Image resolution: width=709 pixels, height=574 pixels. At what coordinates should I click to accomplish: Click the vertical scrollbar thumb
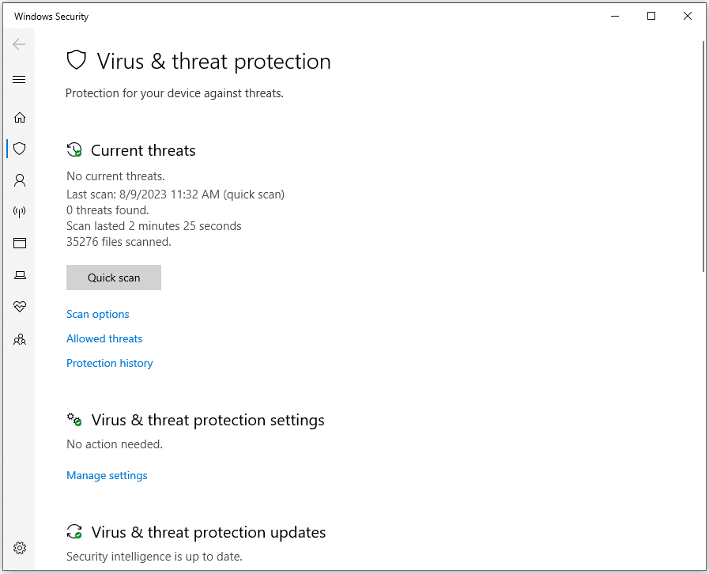(703, 158)
